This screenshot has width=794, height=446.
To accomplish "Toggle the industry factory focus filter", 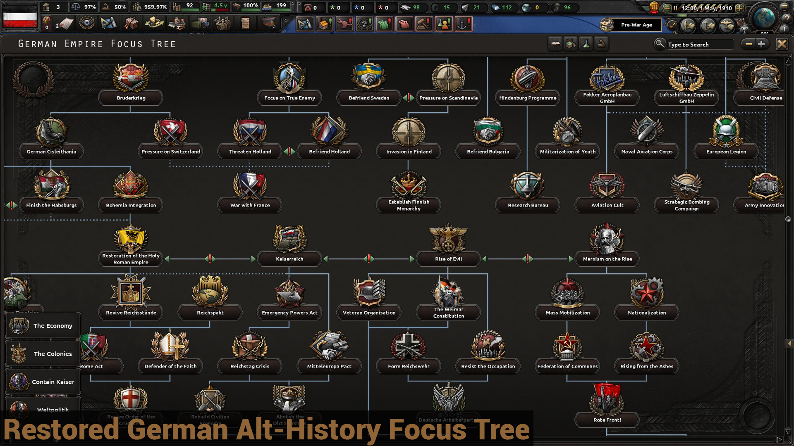I will [571, 43].
